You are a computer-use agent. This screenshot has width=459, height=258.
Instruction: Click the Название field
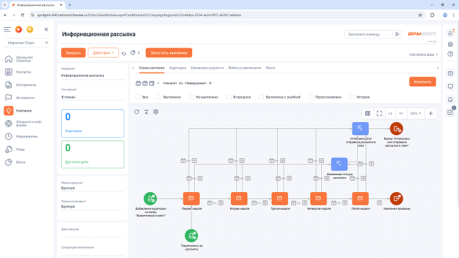[92, 75]
